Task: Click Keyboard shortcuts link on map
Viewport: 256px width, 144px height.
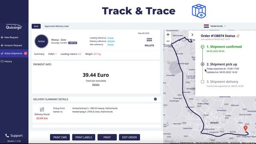Action: pos(186,143)
